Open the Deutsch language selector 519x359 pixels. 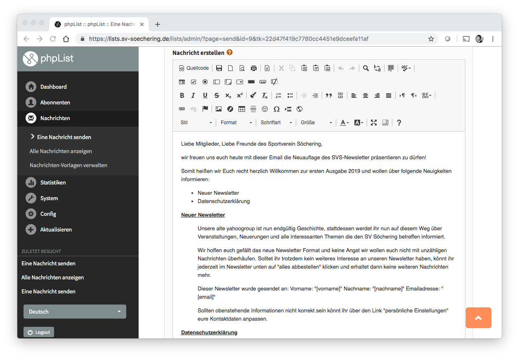[75, 312]
